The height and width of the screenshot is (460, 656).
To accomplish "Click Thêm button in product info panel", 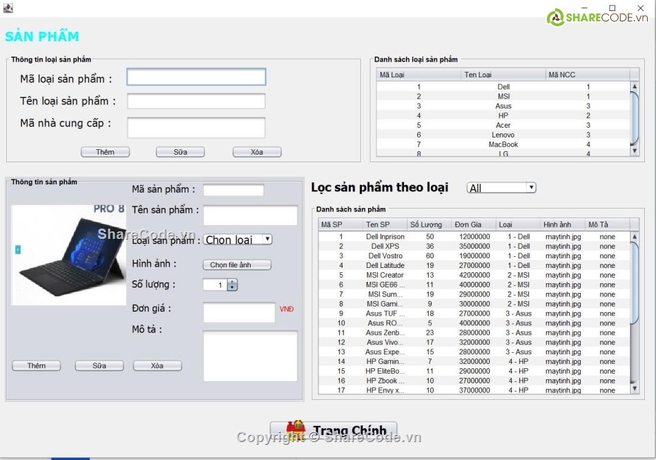I will (x=37, y=366).
